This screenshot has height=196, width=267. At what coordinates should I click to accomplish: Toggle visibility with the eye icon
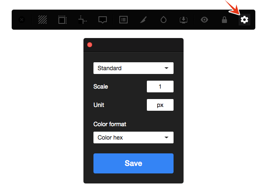[x=204, y=20]
